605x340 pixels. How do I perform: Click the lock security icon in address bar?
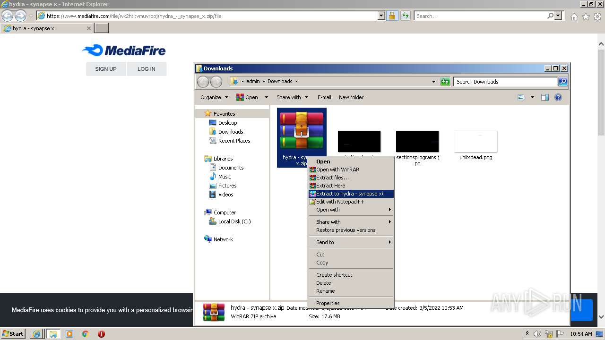tap(392, 16)
